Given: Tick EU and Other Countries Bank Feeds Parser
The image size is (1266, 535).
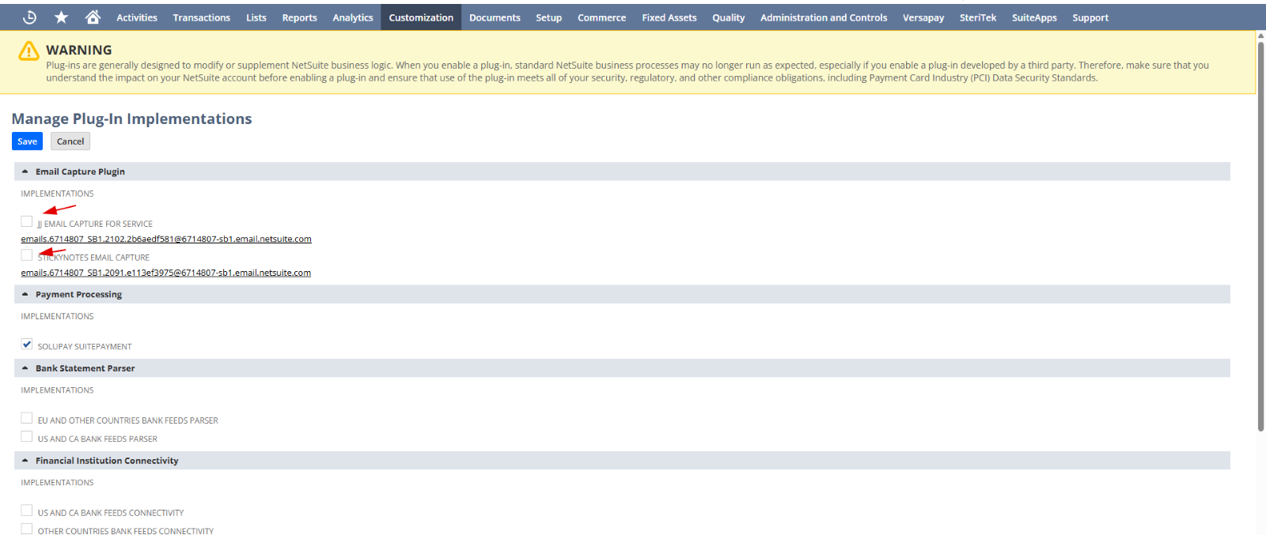Looking at the screenshot, I should click(x=27, y=418).
